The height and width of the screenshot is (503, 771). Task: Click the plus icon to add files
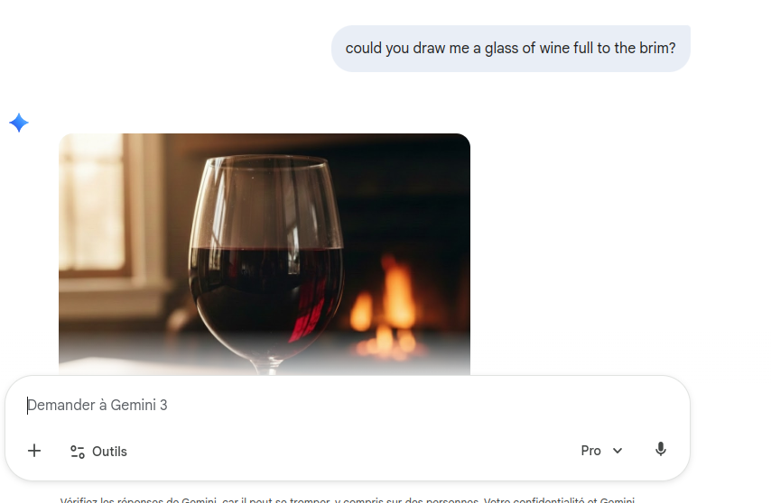[x=34, y=451]
